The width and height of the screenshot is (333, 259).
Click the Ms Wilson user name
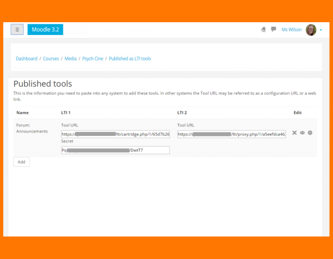291,30
